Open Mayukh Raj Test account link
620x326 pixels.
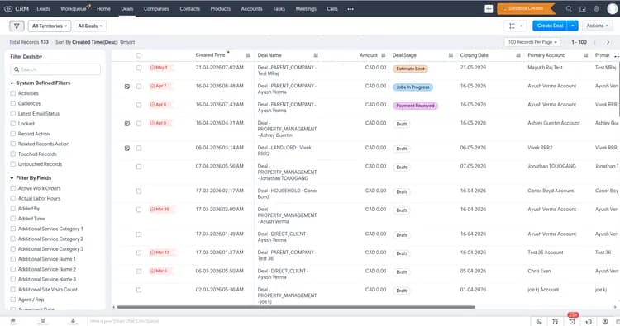(545, 68)
